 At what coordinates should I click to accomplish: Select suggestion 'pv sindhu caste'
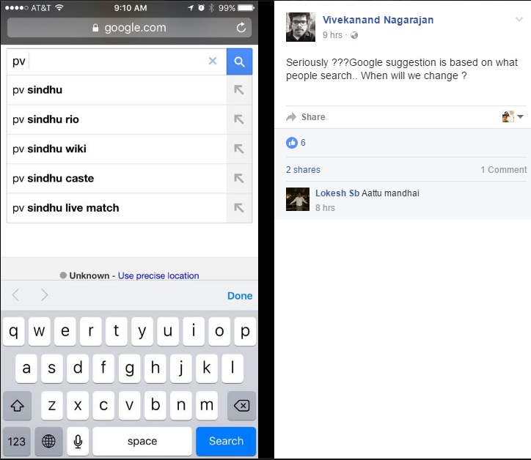click(117, 178)
